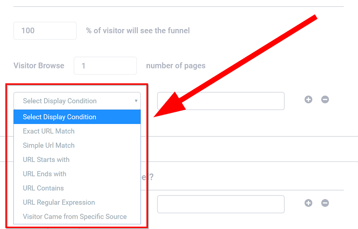Screen dimensions: 358x229
Task: Pick Simple Url Match from the list
Action: [x=49, y=145]
